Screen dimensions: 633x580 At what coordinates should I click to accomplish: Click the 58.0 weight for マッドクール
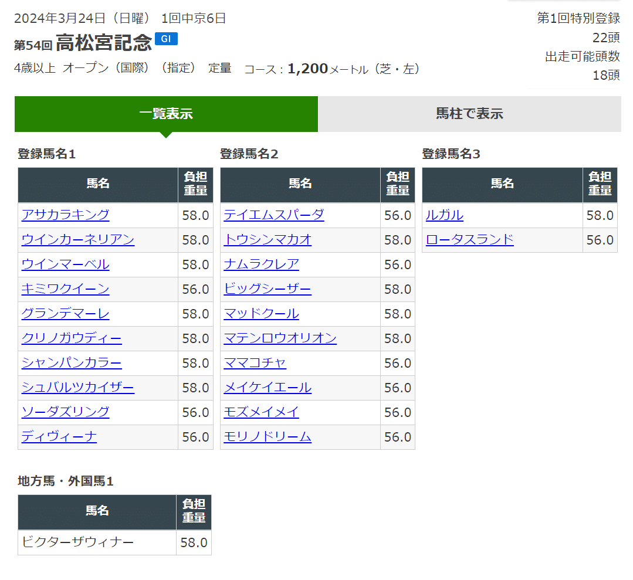398,314
